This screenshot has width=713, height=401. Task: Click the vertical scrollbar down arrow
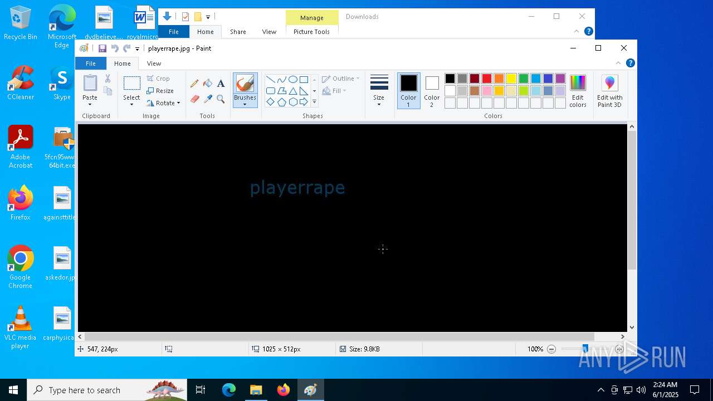632,327
